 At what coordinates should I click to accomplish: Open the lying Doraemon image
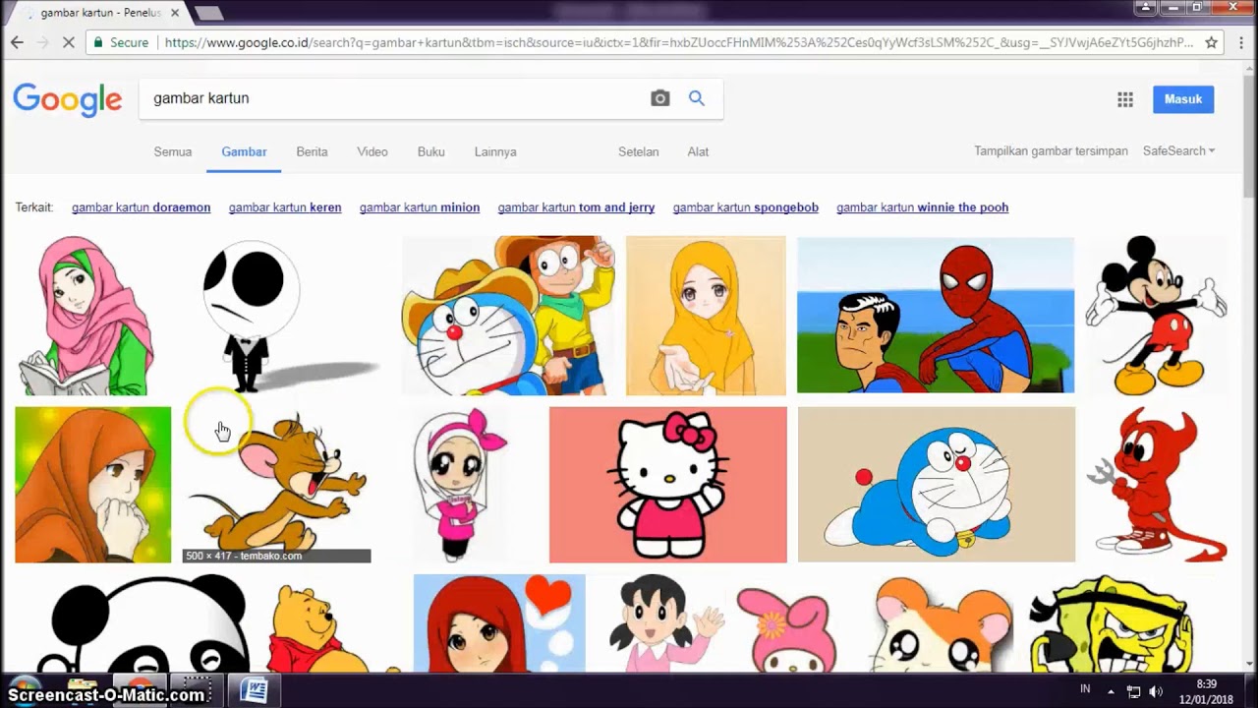click(x=937, y=485)
